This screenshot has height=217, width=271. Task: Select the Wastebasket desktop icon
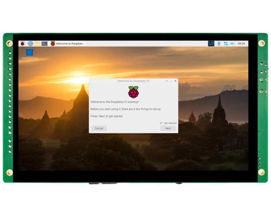[29, 53]
